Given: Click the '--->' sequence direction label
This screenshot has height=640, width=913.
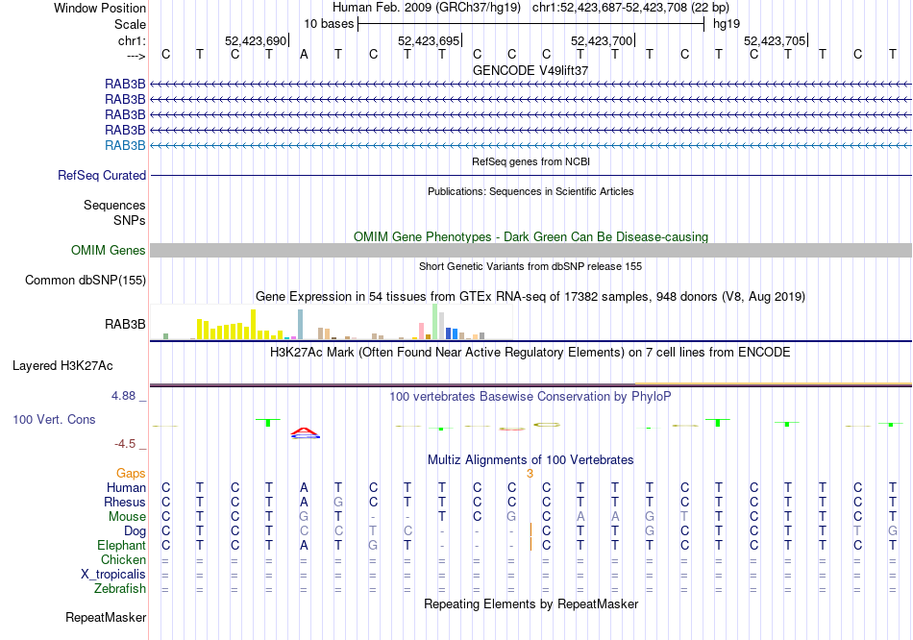Looking at the screenshot, I should point(136,56).
